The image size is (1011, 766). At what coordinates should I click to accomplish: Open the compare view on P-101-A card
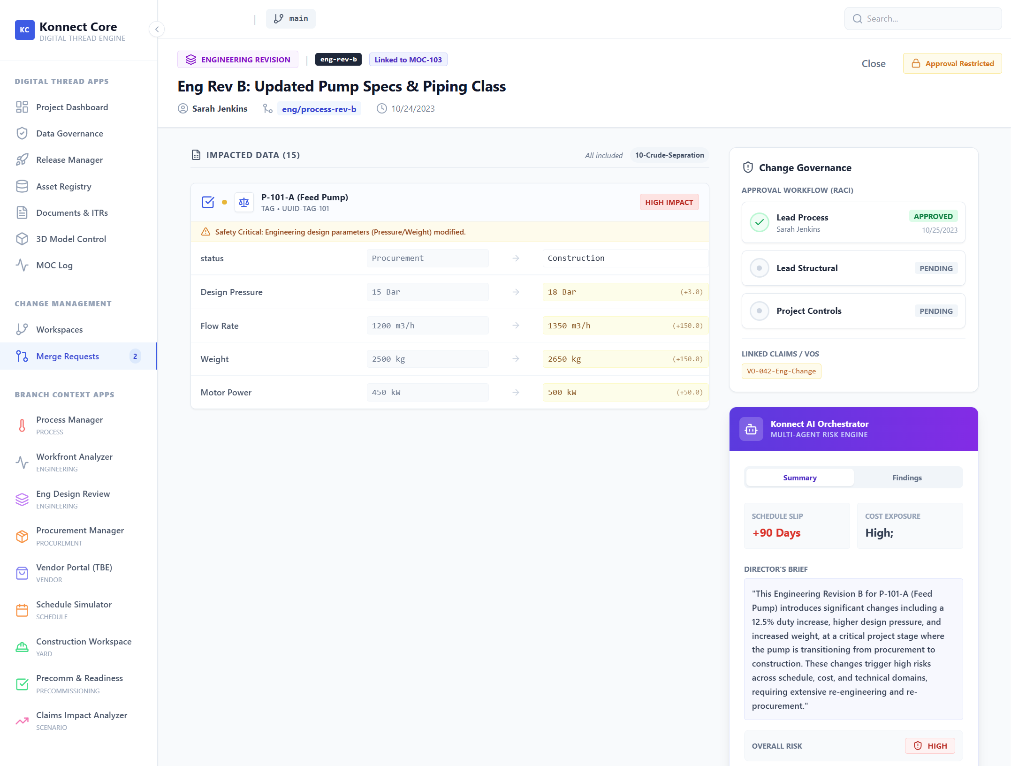click(244, 202)
